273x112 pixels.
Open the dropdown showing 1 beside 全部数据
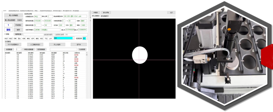pos(19,49)
